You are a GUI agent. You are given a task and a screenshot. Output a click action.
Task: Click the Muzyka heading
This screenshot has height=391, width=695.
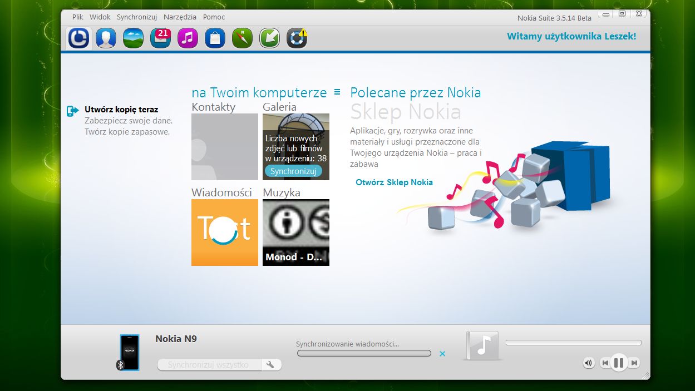(x=282, y=192)
